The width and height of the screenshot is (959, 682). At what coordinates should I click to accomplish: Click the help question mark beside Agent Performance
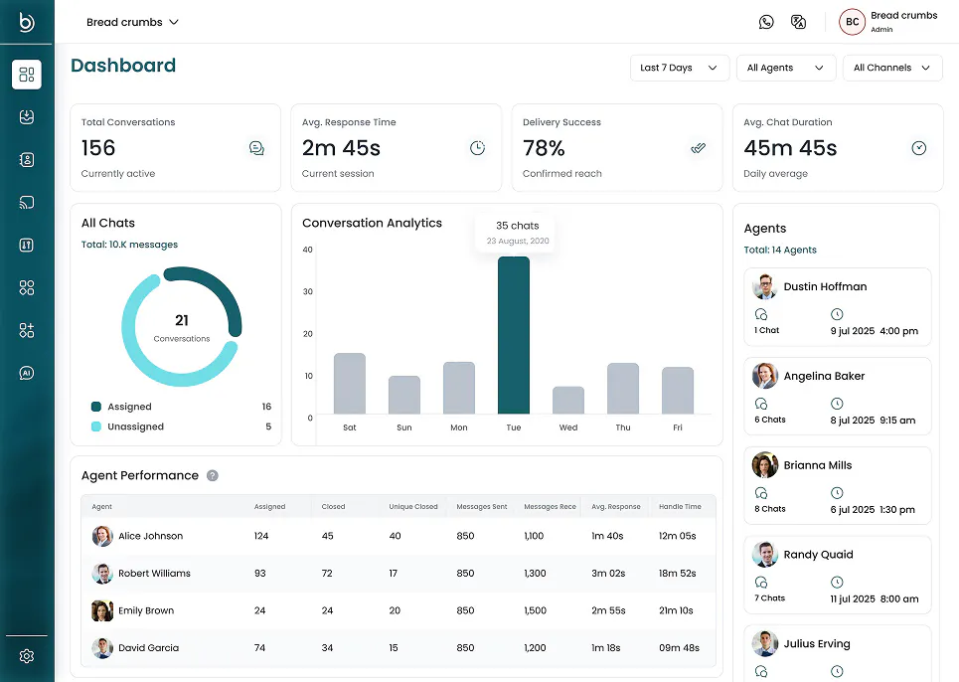213,476
